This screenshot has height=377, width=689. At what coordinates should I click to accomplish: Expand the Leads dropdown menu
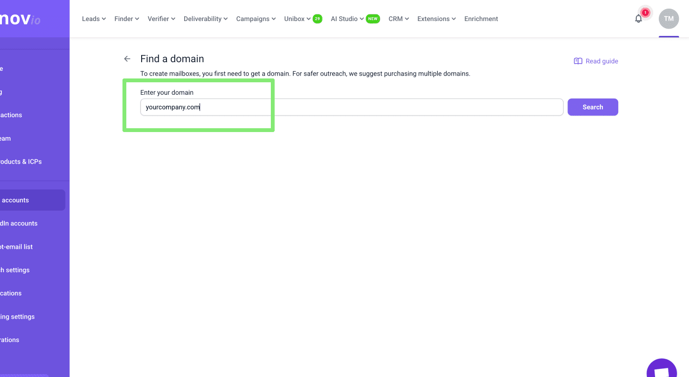pos(94,19)
